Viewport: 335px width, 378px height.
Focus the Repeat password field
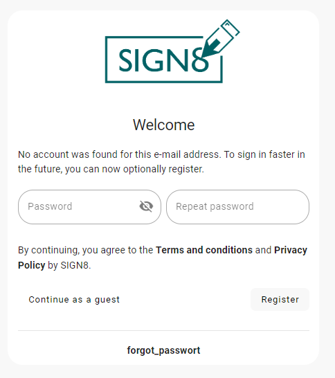pos(237,207)
